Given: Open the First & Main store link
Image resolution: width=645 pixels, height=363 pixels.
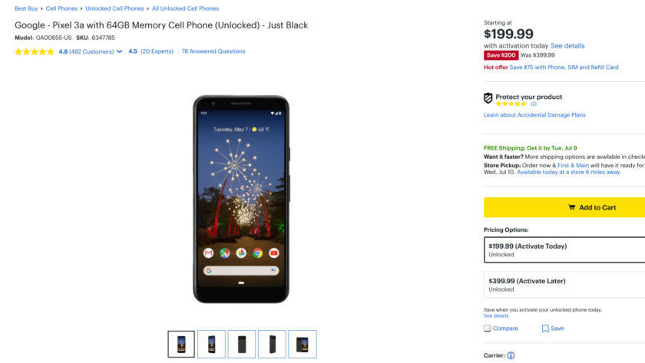Looking at the screenshot, I should click(x=574, y=165).
